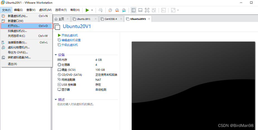Select the 网络适配器 device row

pyautogui.click(x=87, y=80)
